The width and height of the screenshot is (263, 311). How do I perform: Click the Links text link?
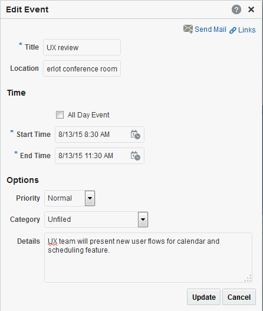tap(246, 30)
